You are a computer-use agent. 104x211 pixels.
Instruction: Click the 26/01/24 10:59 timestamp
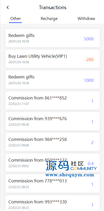point(19,41)
